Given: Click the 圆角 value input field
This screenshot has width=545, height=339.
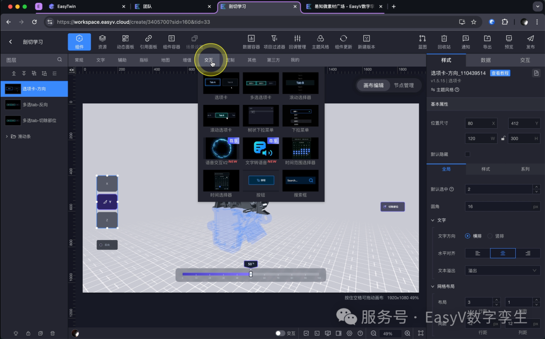Looking at the screenshot, I should tap(503, 206).
